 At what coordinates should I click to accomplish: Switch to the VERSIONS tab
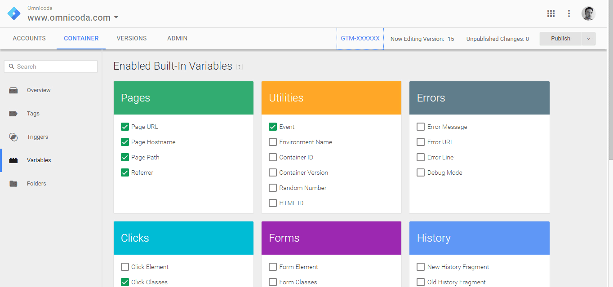tap(131, 38)
